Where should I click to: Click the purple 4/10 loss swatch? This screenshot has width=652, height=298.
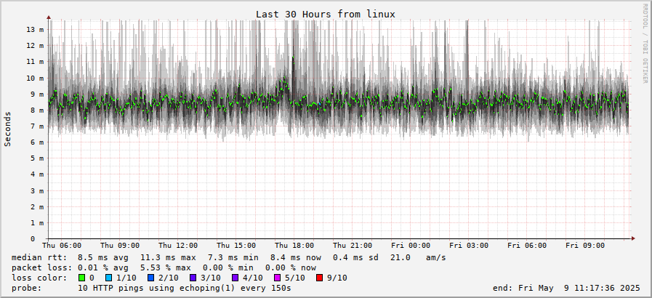pyautogui.click(x=235, y=278)
